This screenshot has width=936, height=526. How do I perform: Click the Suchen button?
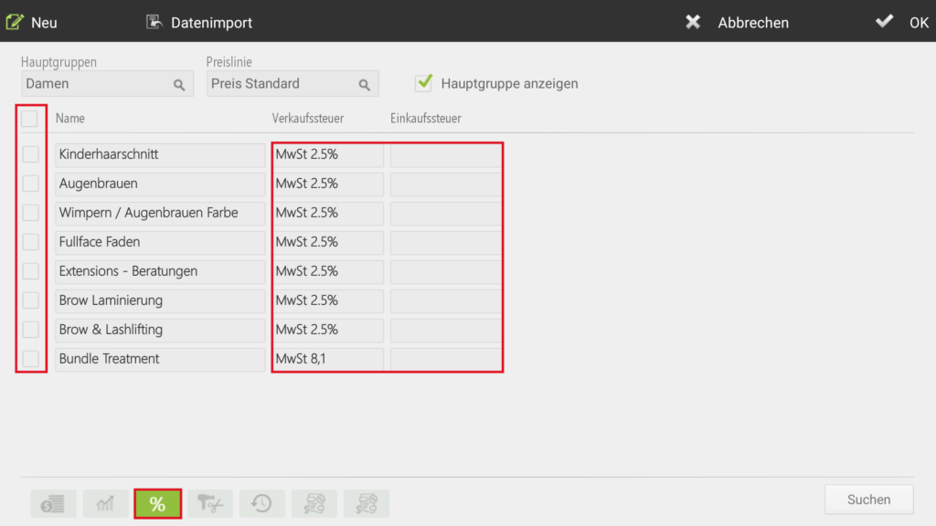click(x=868, y=500)
